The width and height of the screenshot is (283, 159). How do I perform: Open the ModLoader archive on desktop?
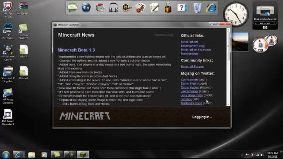click(x=23, y=8)
